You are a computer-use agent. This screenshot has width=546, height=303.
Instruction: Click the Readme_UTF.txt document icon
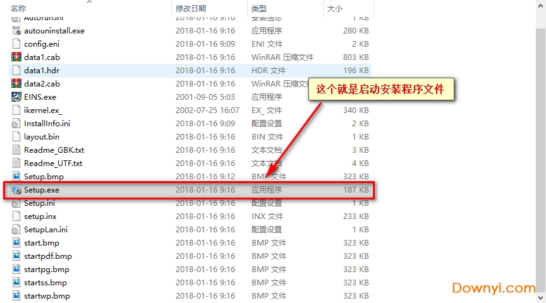16,163
